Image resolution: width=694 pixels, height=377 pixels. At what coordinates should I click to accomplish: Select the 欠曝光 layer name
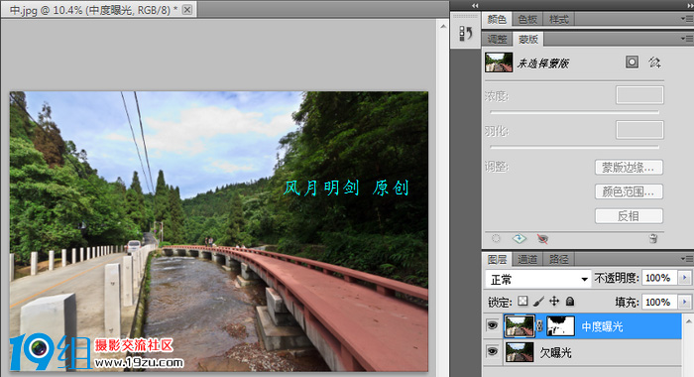tap(556, 352)
